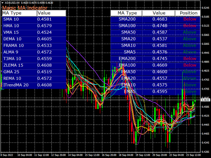Click the Position column header
The height and width of the screenshot is (158, 211).
point(188,13)
